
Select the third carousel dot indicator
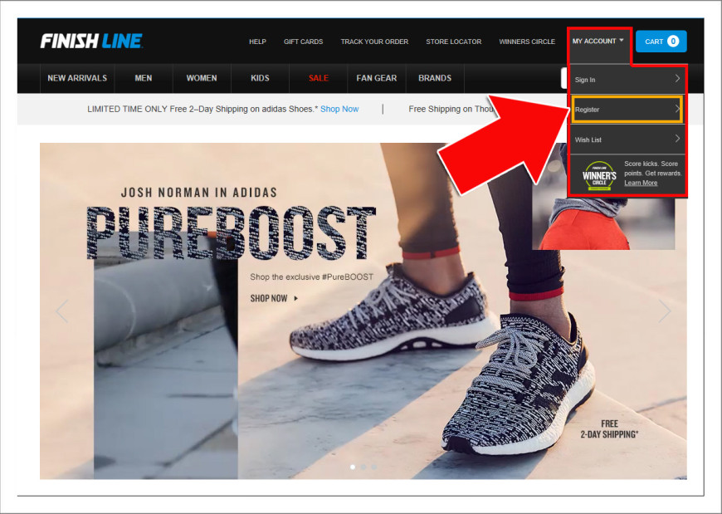[x=374, y=467]
